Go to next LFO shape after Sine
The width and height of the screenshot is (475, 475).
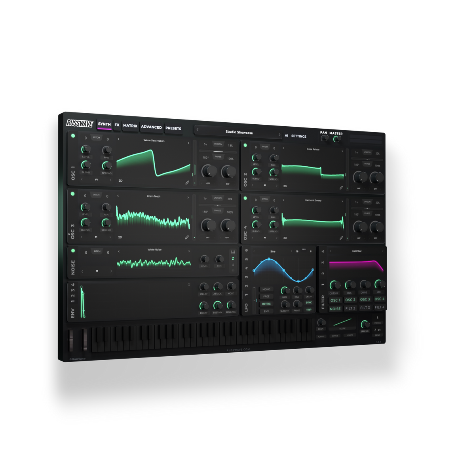tap(291, 251)
